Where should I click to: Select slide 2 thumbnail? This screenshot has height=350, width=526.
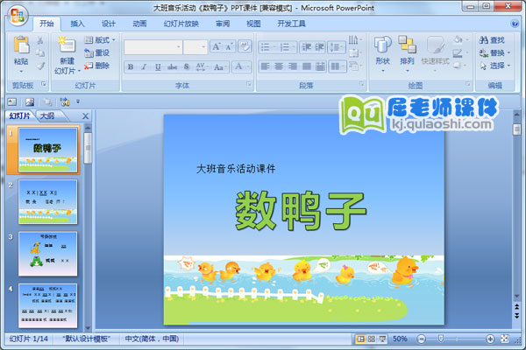(47, 202)
